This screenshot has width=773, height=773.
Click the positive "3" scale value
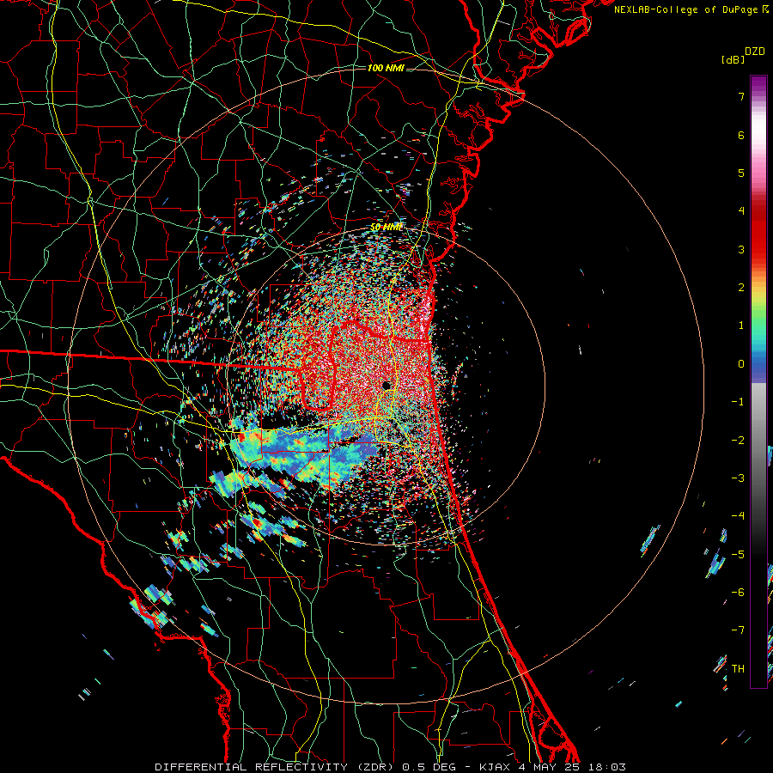click(741, 249)
